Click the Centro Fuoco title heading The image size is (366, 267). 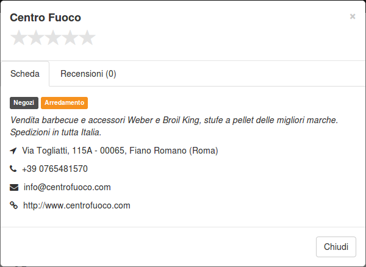point(46,18)
